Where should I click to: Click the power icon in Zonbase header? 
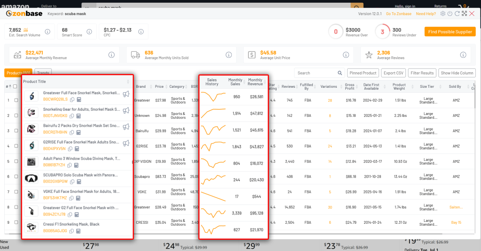coord(450,14)
